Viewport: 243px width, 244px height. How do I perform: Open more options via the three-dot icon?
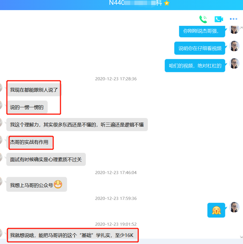click(233, 19)
